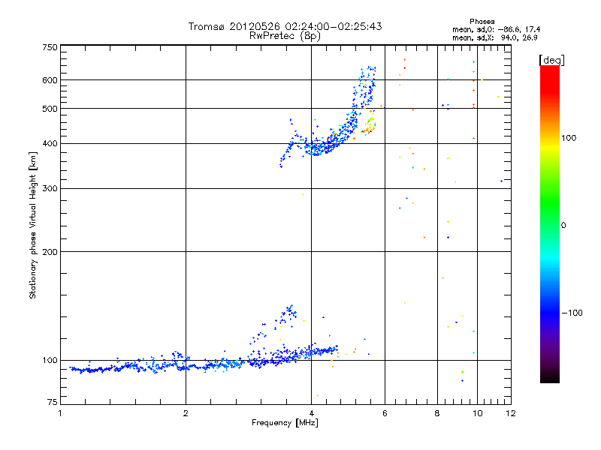Click the x-axis tick label '10'
Viewport: 601px width, 450px height.
tap(478, 413)
